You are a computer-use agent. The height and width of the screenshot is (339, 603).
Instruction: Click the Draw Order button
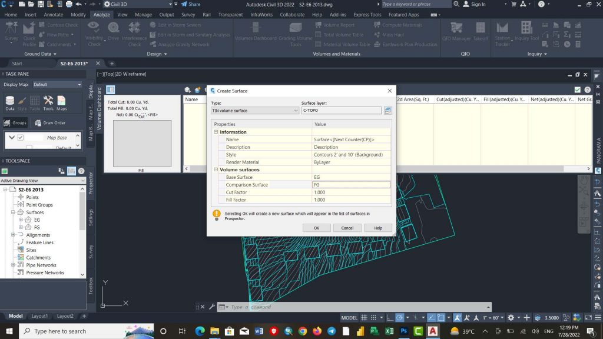(50, 122)
